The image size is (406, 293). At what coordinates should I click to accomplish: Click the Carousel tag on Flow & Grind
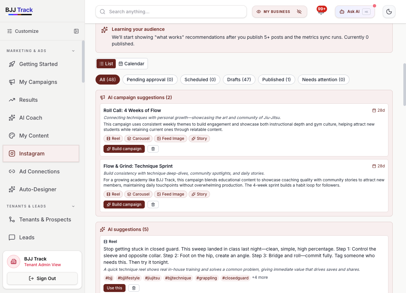[x=138, y=194]
